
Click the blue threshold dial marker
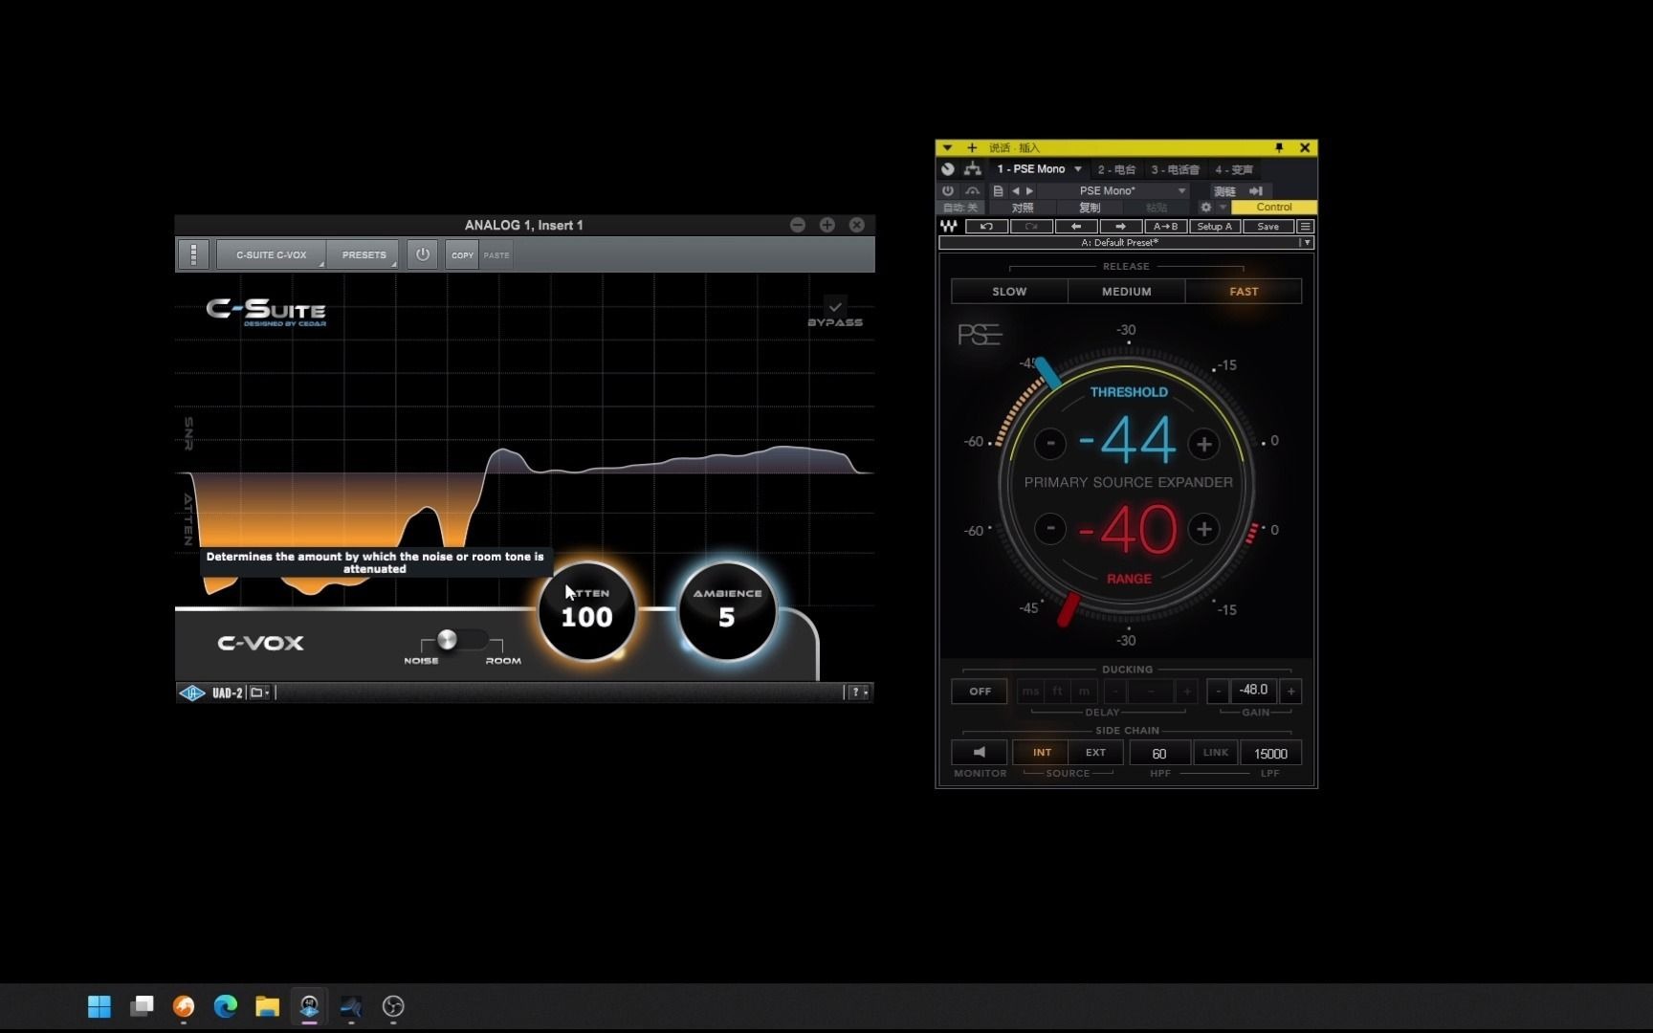[1047, 372]
